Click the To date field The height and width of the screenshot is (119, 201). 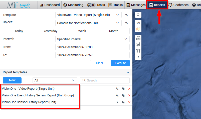coord(92,55)
